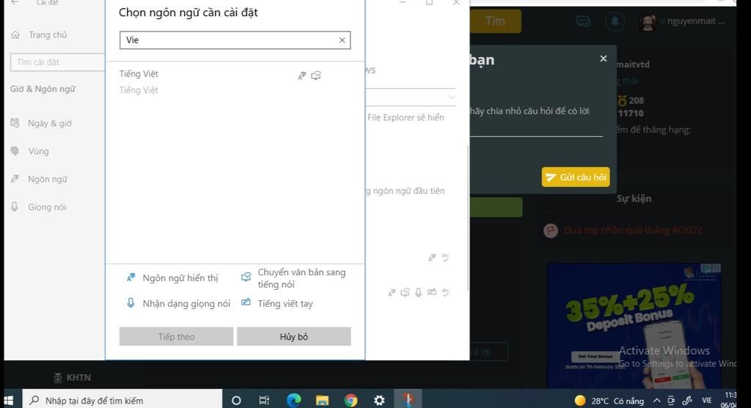Click the language search field containing Vie

[235, 40]
